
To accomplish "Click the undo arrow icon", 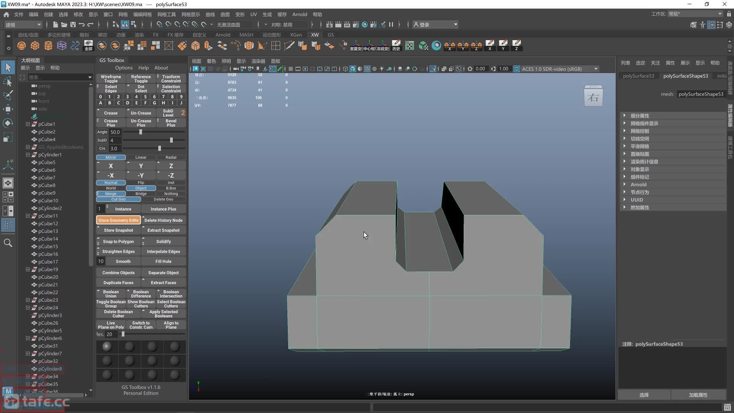I will click(x=81, y=24).
